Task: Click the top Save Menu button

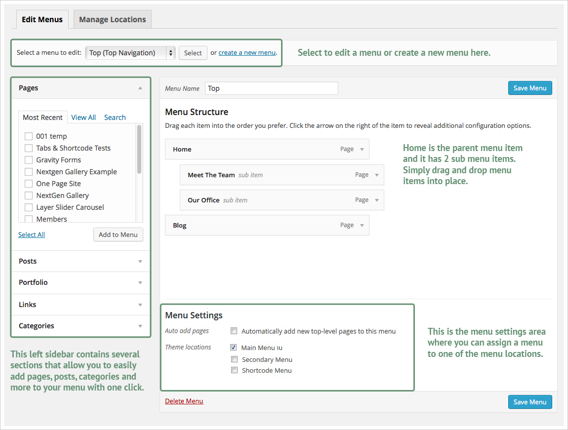Action: pos(529,88)
